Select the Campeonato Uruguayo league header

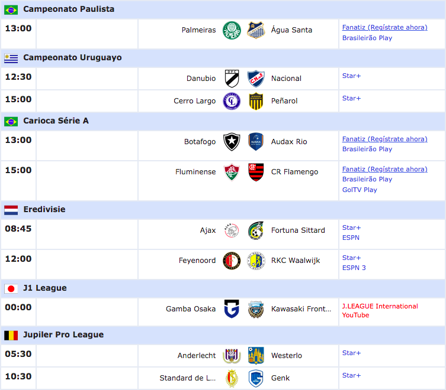(x=72, y=57)
